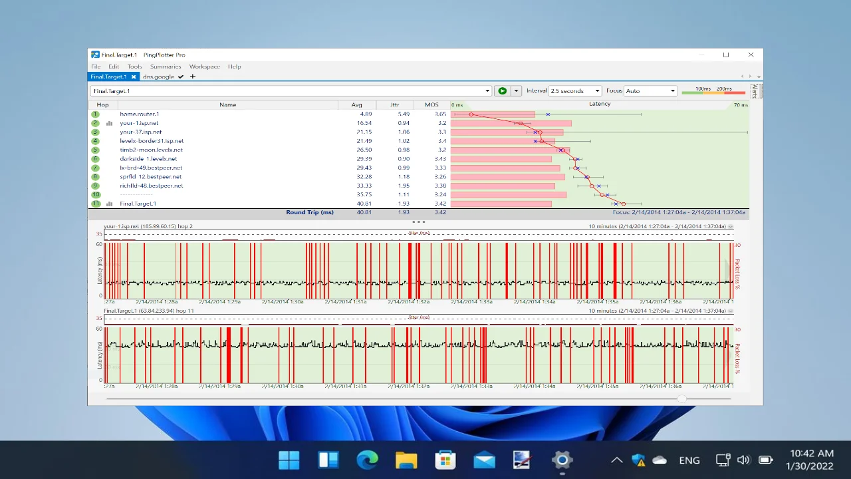This screenshot has height=479, width=851.
Task: Expand hop 2 graph time range dropdown
Action: coord(731,227)
